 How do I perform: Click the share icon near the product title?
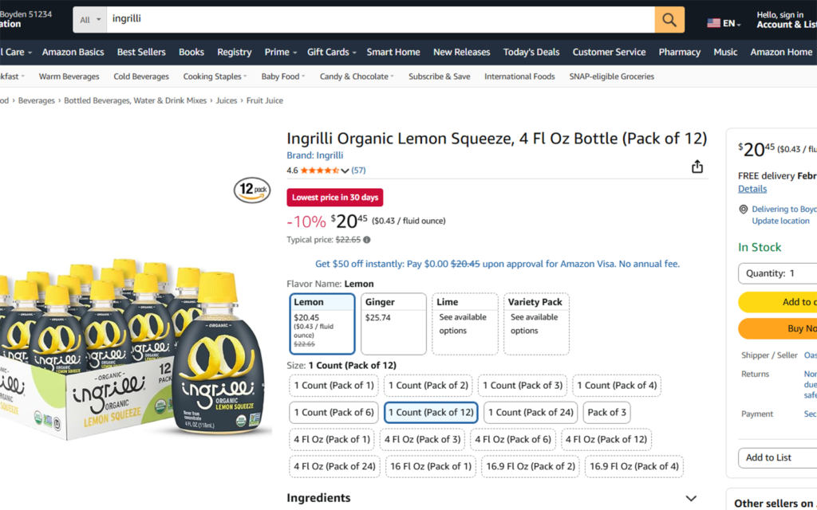[x=697, y=166]
